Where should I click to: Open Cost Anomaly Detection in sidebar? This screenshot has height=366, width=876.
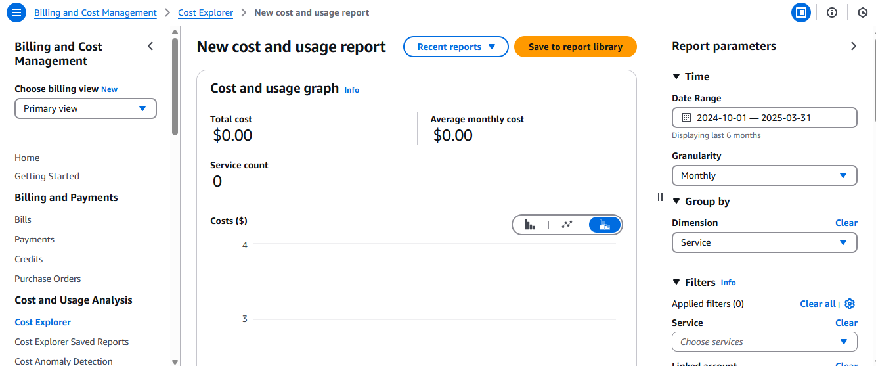coord(64,361)
